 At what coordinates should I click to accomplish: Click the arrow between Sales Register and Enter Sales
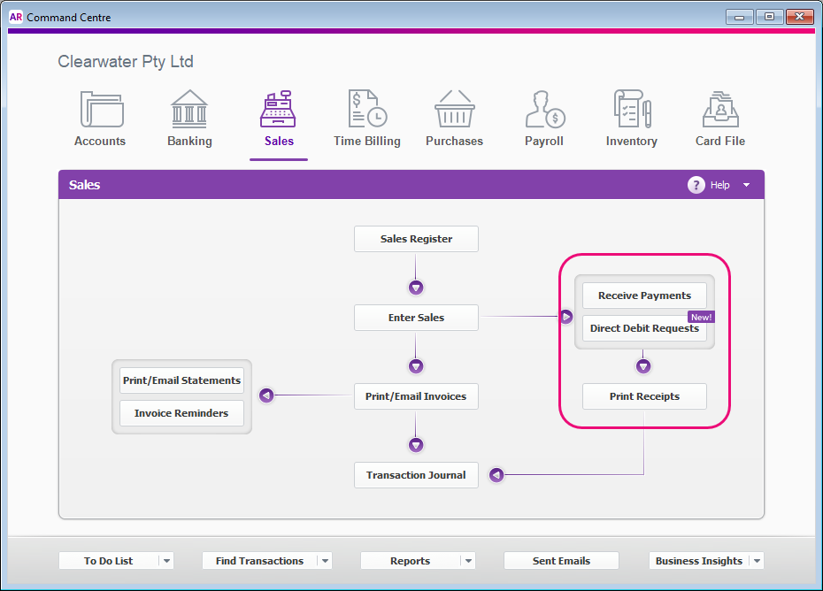[x=416, y=287]
